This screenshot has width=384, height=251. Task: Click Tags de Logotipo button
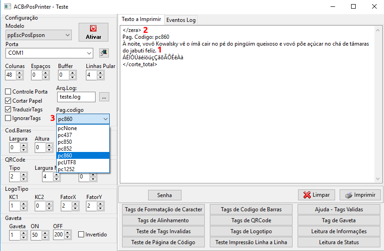(x=251, y=231)
